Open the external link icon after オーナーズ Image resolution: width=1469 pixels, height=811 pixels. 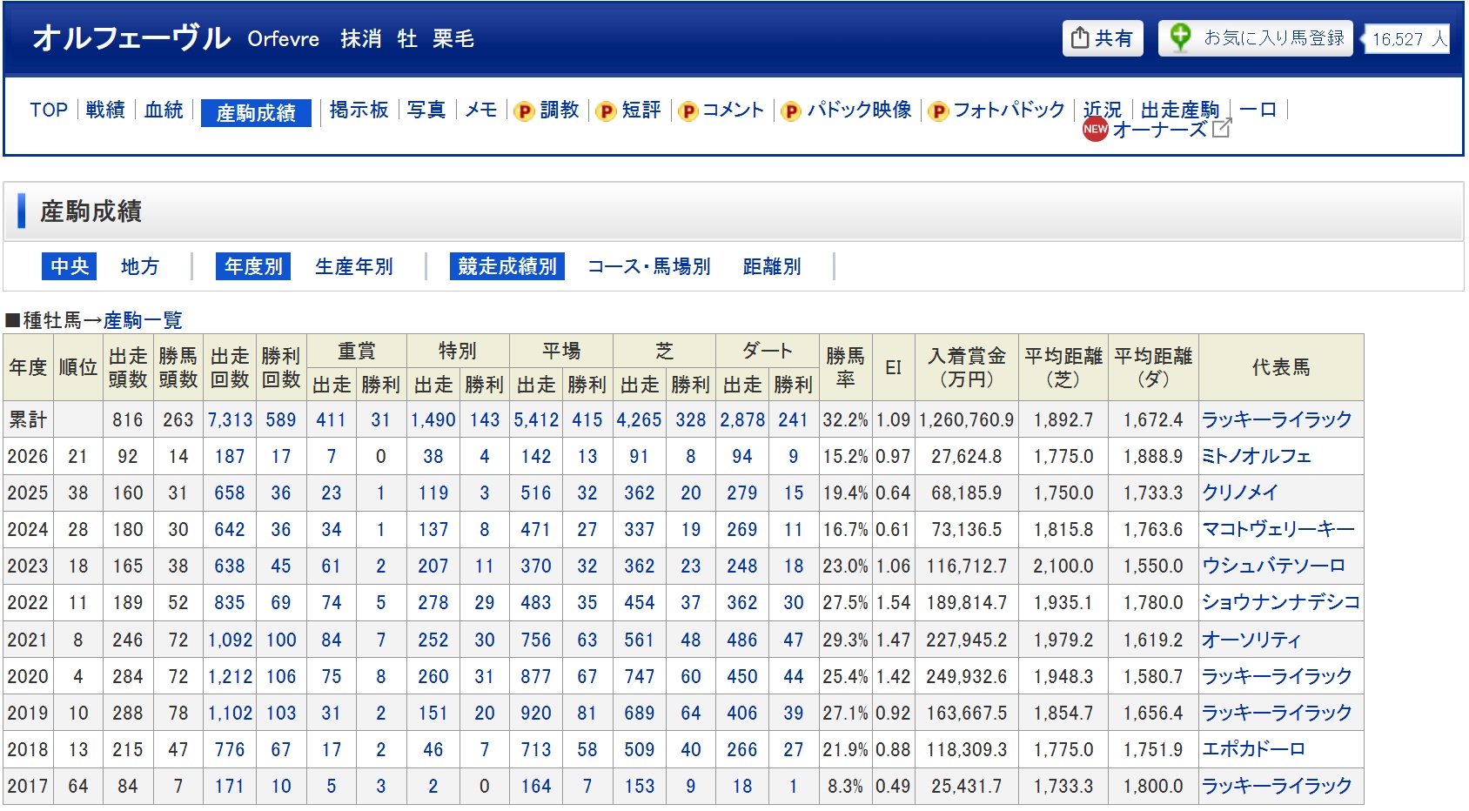tap(1222, 129)
